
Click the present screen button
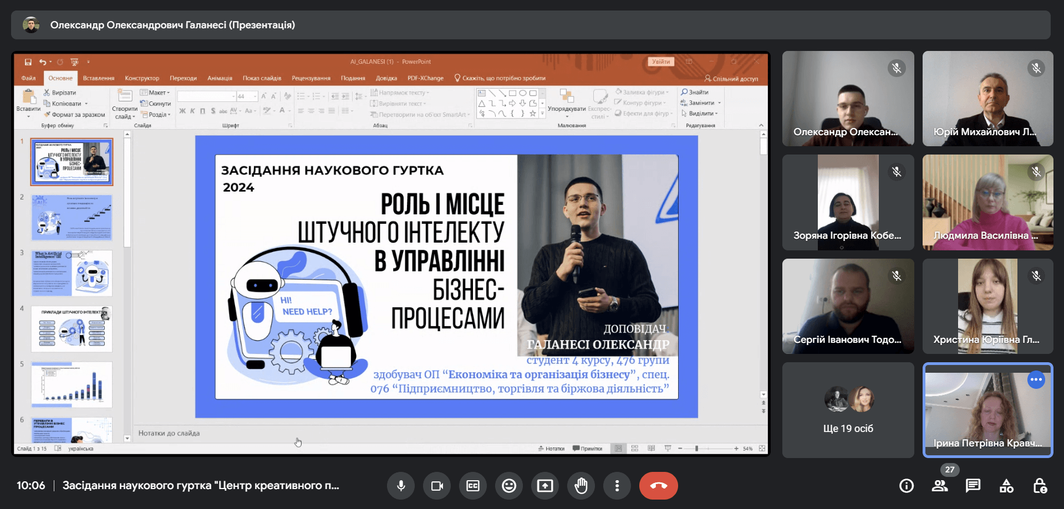pyautogui.click(x=545, y=486)
